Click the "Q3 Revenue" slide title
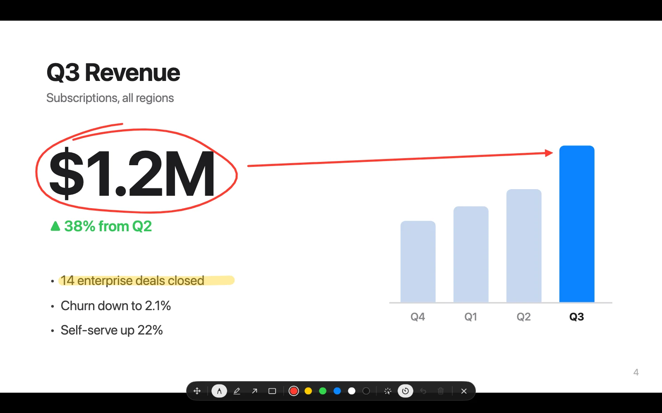The image size is (662, 413). pyautogui.click(x=113, y=73)
